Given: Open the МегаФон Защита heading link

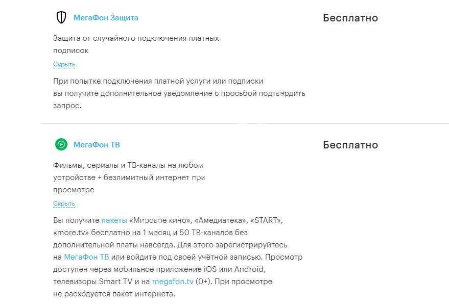Looking at the screenshot, I should tap(106, 18).
